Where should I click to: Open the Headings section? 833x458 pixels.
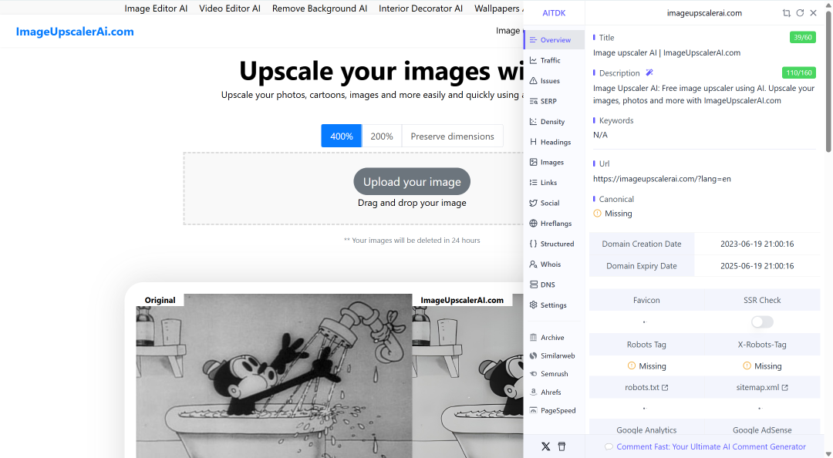click(554, 142)
